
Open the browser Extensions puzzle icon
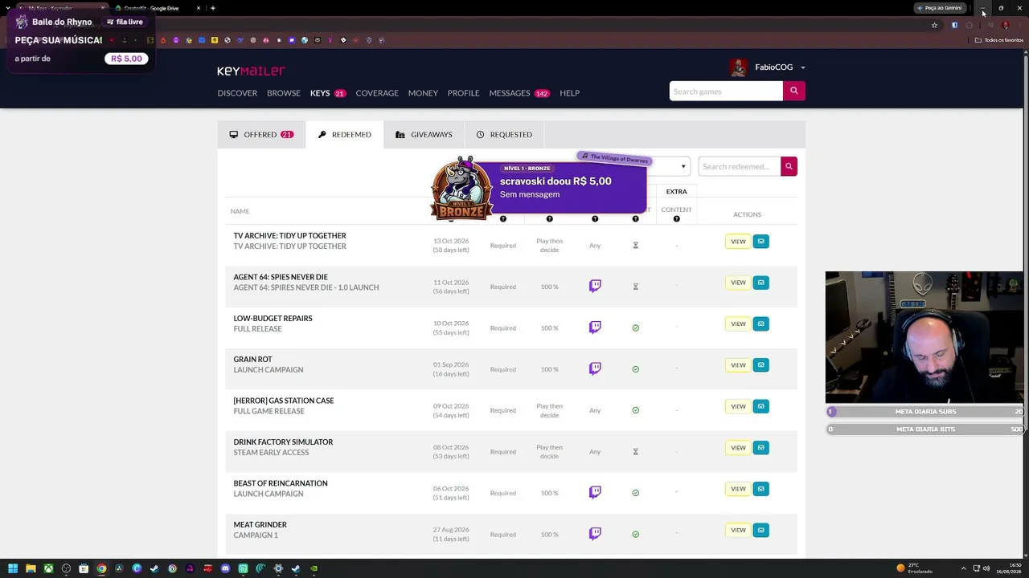(x=969, y=25)
